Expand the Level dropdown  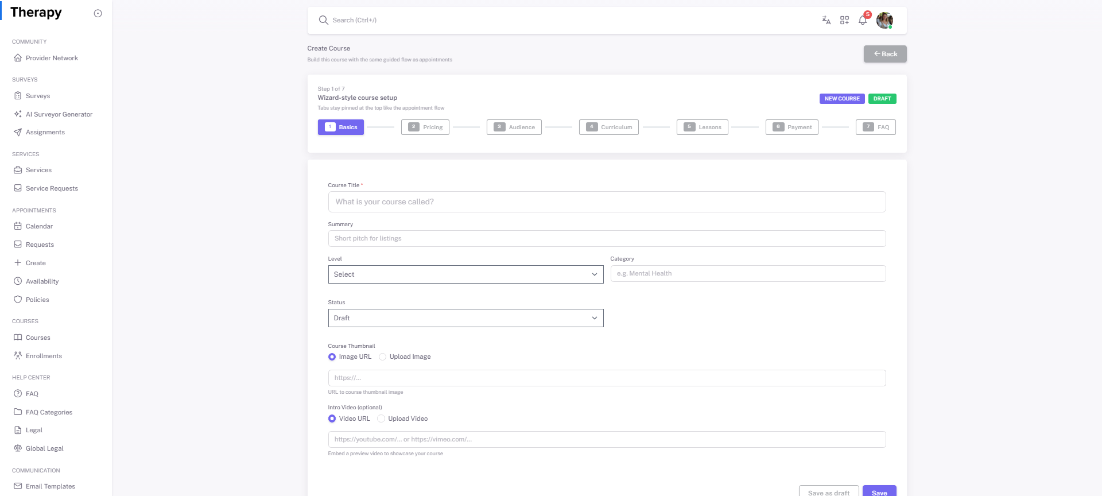click(x=465, y=274)
